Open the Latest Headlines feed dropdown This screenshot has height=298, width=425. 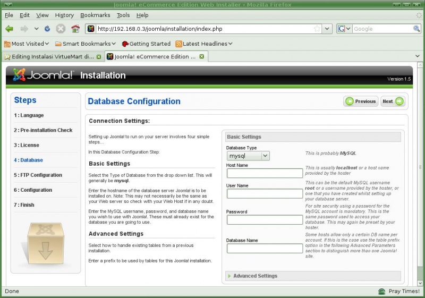coord(204,44)
